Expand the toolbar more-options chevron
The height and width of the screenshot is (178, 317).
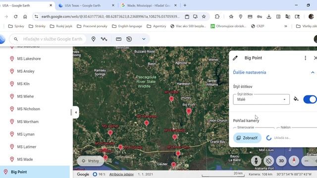(x=144, y=39)
